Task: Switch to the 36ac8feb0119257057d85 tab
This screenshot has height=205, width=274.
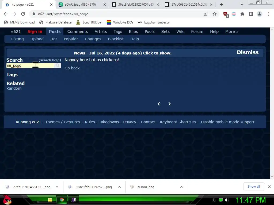Action: tap(136, 5)
